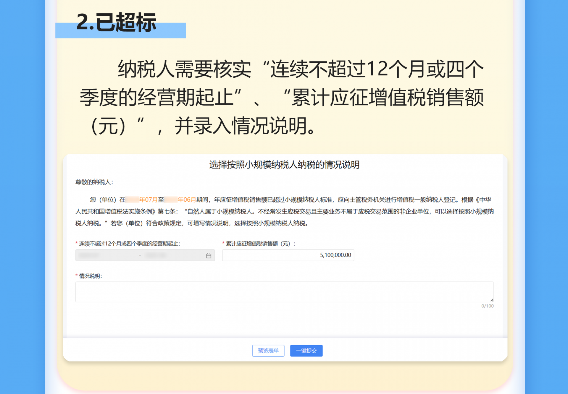Click the orange 年07月 start period text
The height and width of the screenshot is (394, 568).
point(148,200)
